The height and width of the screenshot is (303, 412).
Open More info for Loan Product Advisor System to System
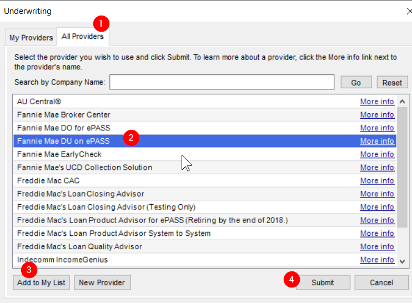point(377,233)
